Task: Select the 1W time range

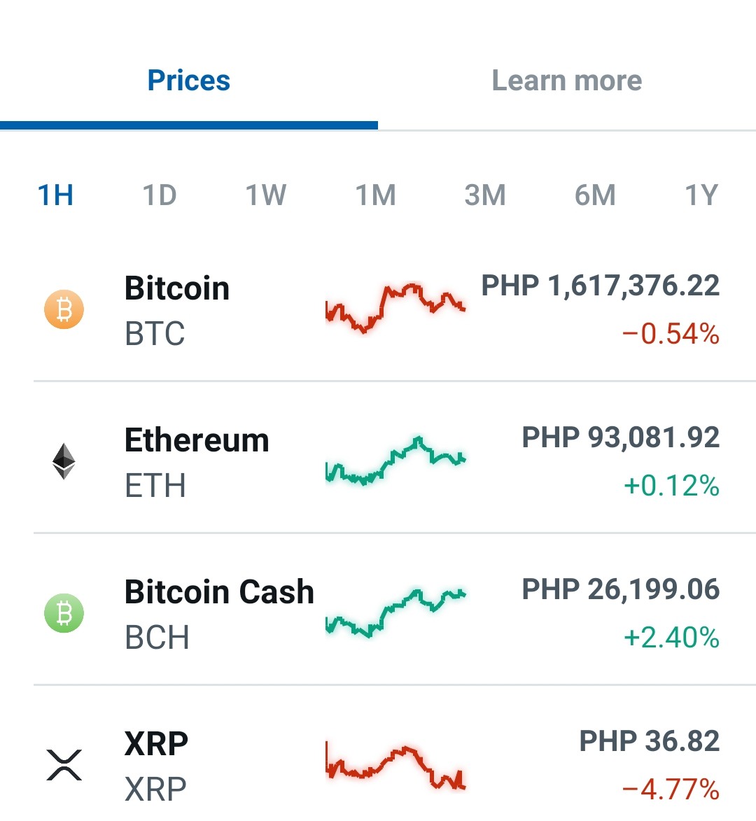Action: 266,195
